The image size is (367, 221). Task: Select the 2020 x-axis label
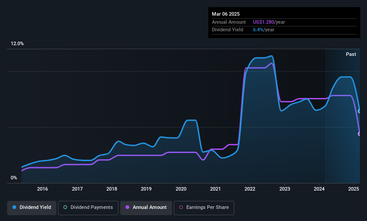(x=181, y=189)
